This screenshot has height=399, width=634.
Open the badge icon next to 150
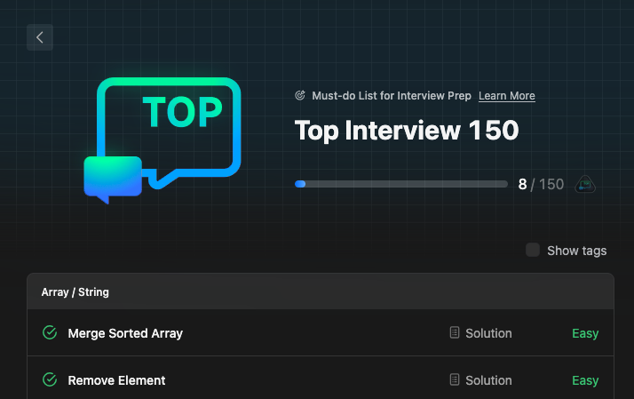point(585,185)
